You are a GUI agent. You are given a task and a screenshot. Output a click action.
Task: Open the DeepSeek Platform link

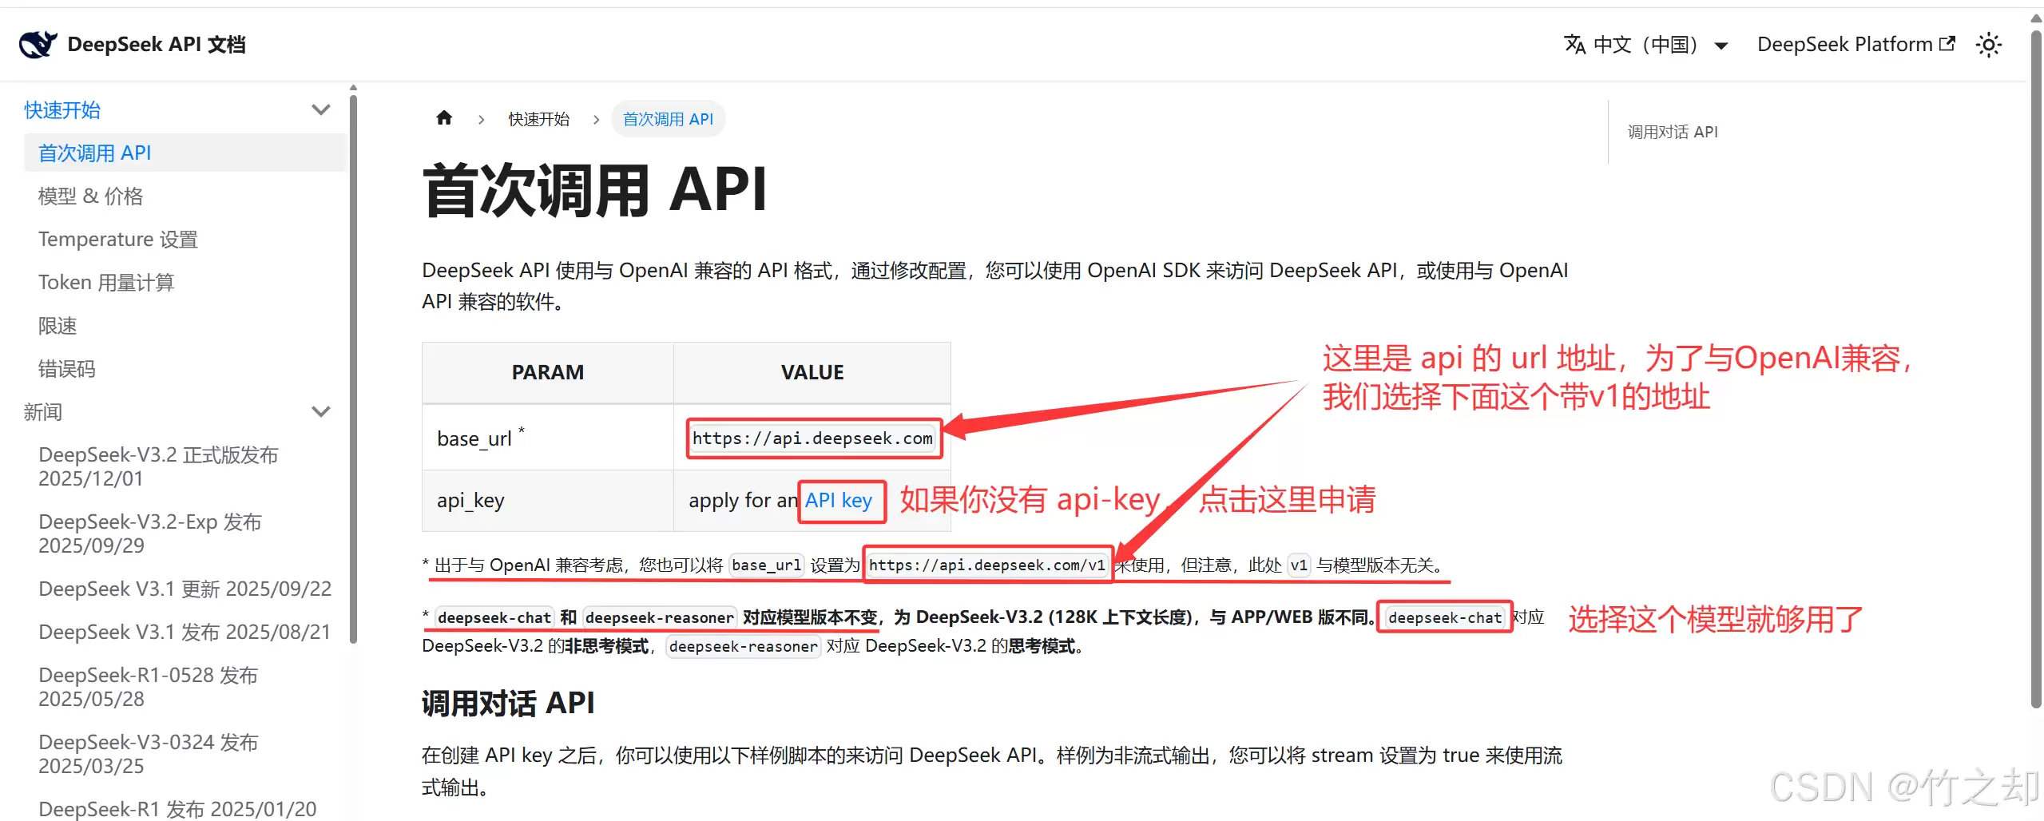pyautogui.click(x=1844, y=44)
